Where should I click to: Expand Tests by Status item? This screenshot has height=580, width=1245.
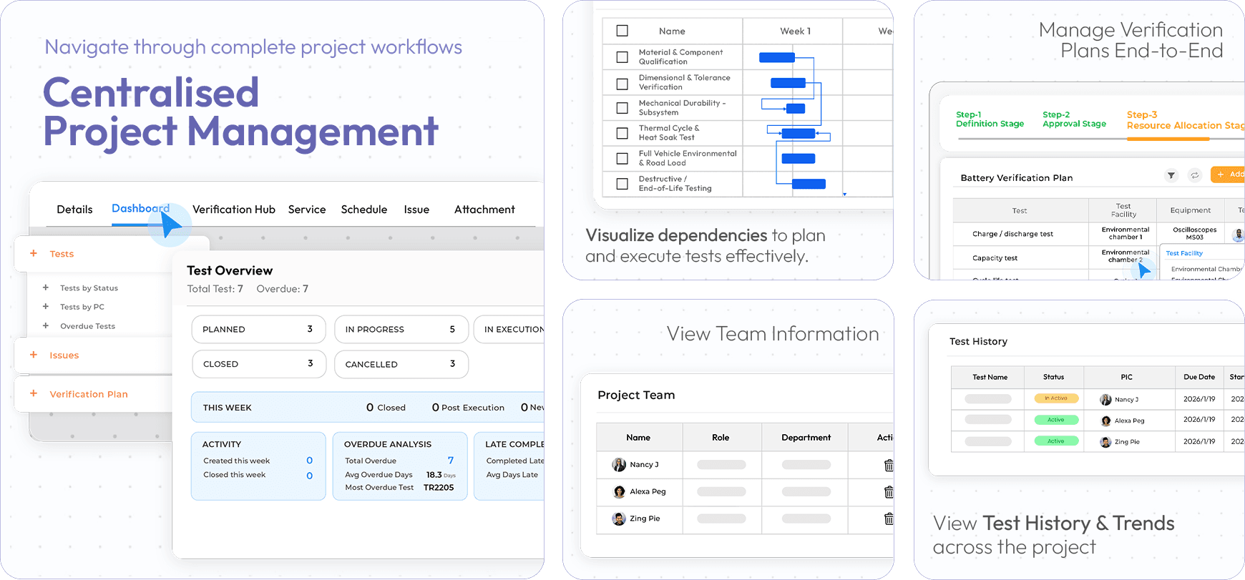click(46, 287)
